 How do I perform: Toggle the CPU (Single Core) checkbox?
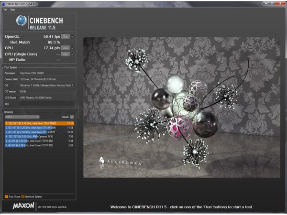(73, 54)
